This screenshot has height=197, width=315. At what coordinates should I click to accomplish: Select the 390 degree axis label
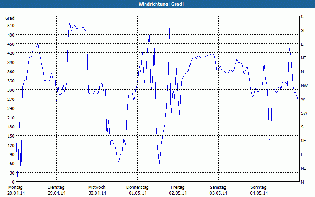(x=11, y=63)
